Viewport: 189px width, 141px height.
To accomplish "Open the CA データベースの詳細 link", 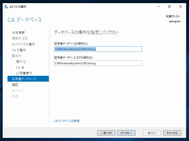I will pyautogui.click(x=67, y=121).
